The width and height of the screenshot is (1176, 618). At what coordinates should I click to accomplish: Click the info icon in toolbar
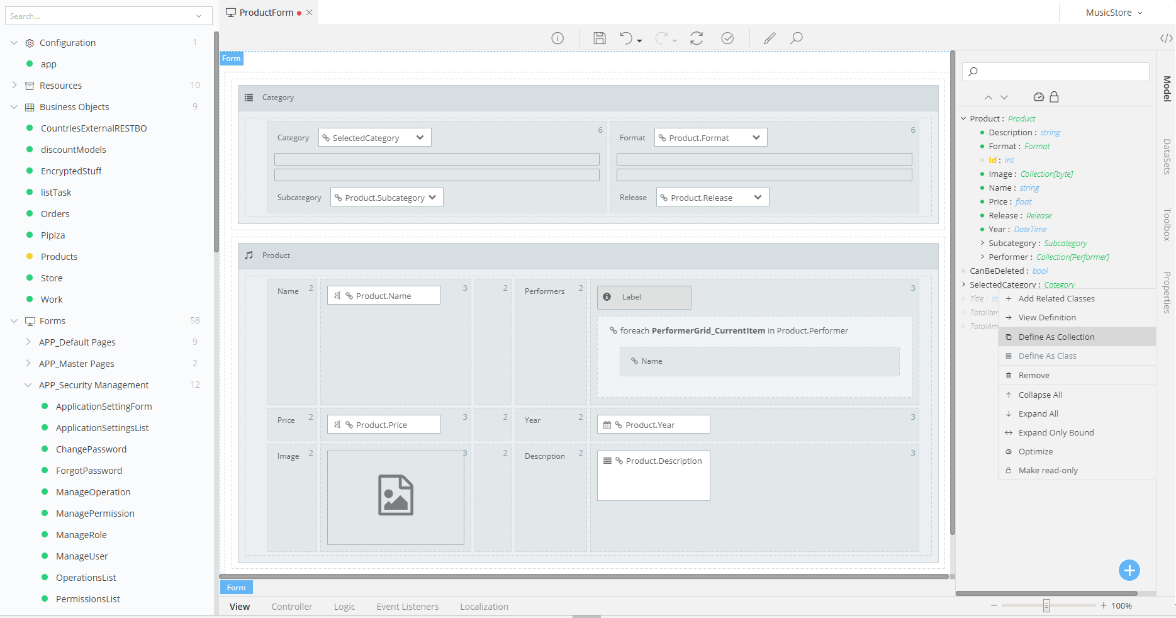[x=557, y=38]
